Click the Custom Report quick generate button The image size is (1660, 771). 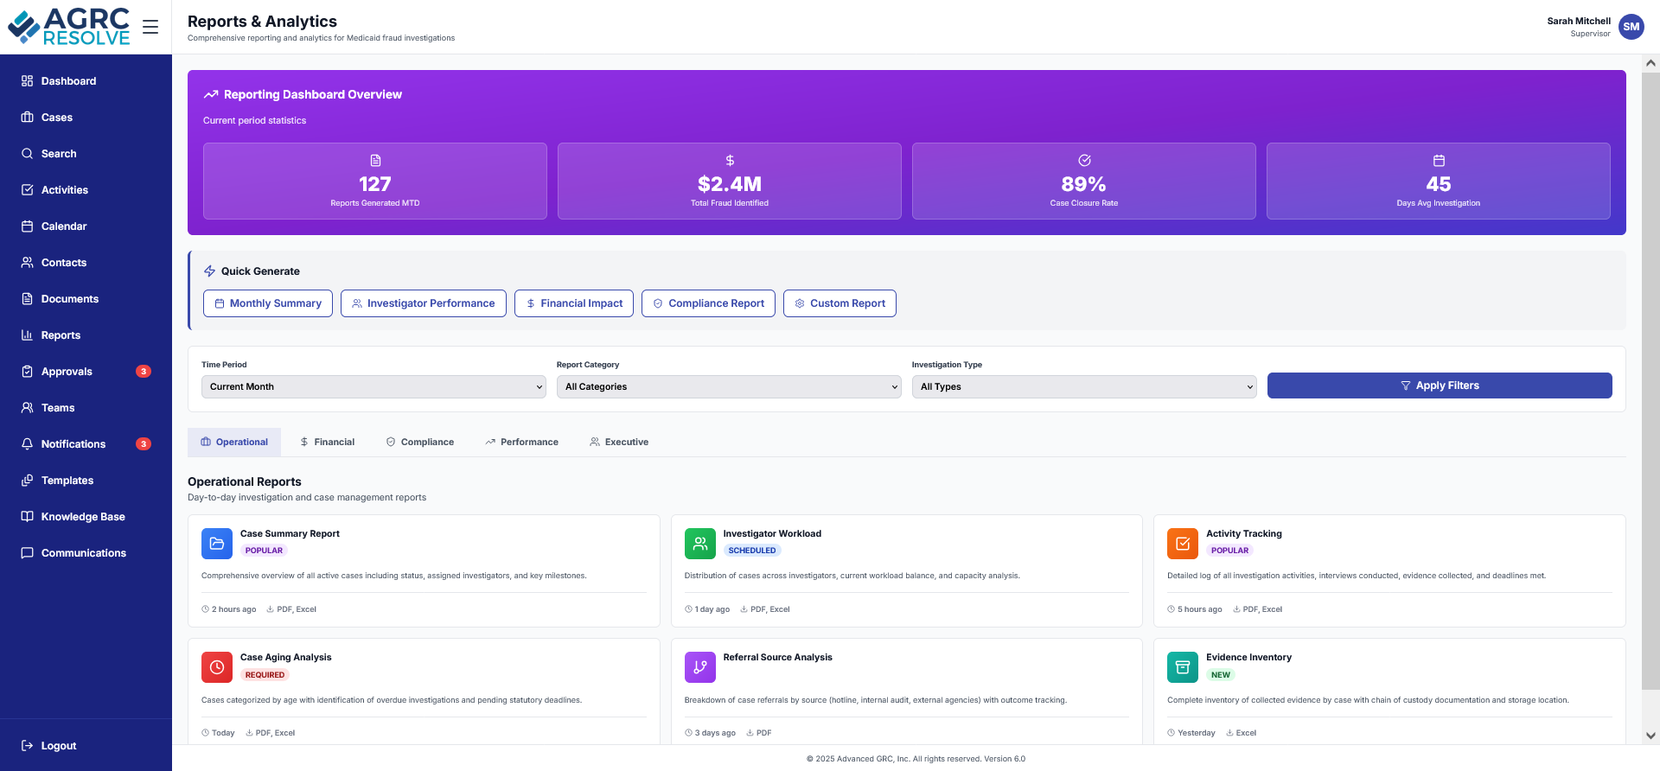tap(840, 303)
